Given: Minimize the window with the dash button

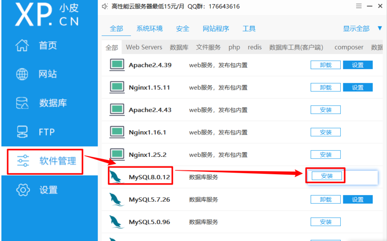Looking at the screenshot, I should click(x=369, y=6).
